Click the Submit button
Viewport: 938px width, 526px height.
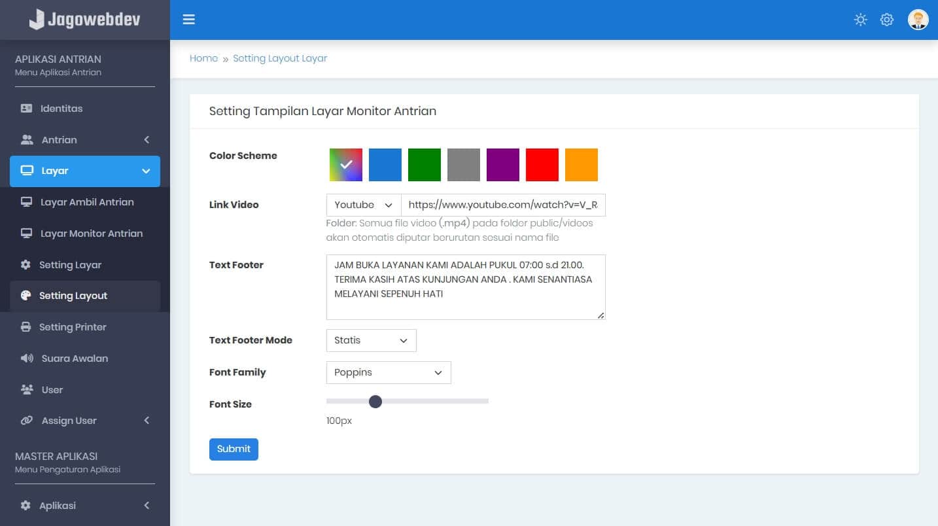234,449
